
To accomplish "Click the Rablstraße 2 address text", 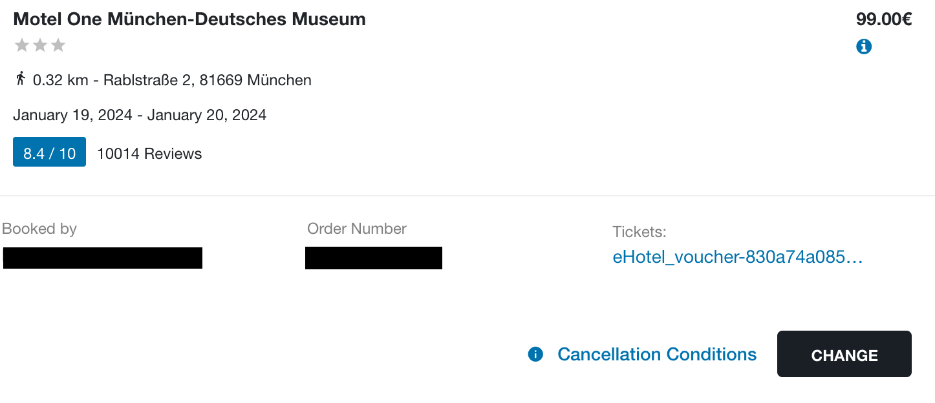I will 208,80.
